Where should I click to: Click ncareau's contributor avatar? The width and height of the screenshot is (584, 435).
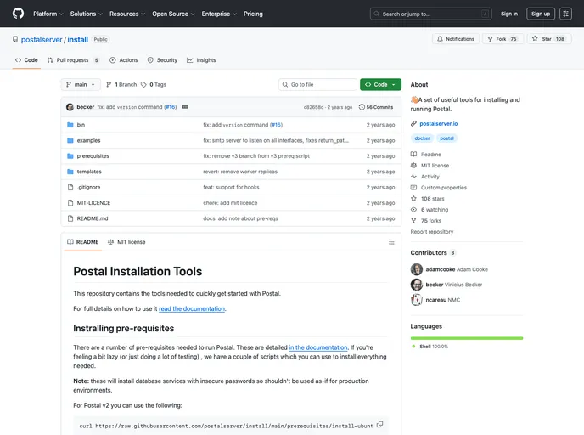(417, 300)
